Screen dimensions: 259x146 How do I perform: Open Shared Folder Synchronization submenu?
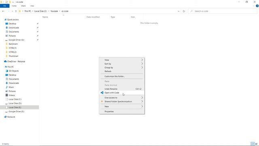[x=122, y=101]
